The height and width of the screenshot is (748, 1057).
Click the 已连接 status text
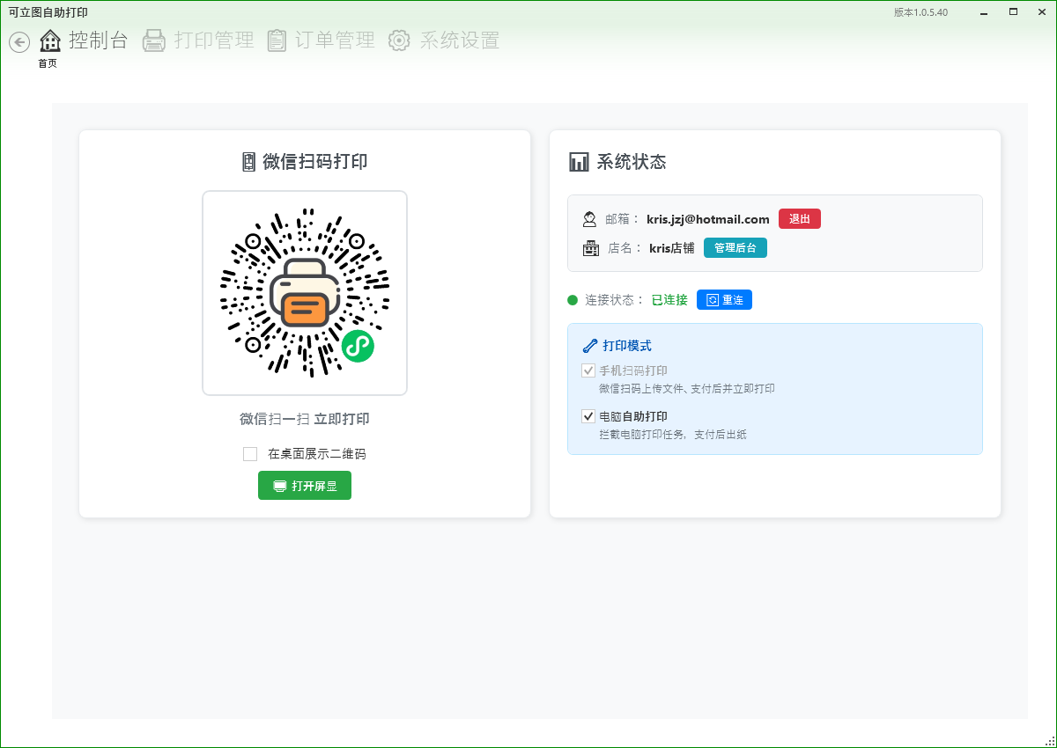click(x=669, y=300)
